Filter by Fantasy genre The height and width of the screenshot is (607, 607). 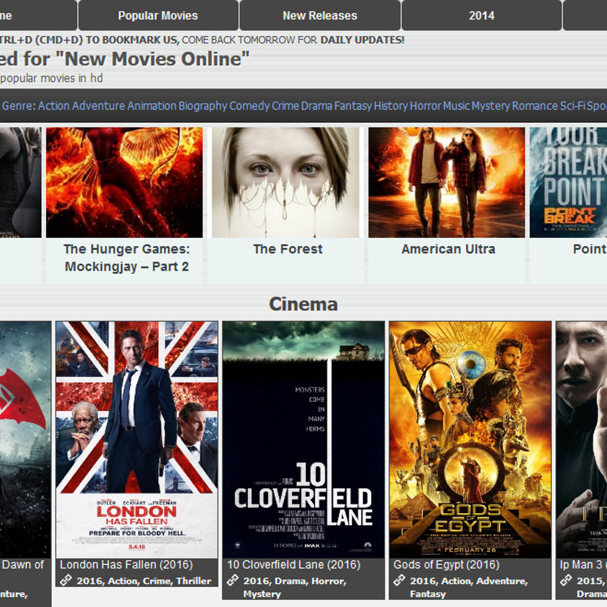coord(353,106)
